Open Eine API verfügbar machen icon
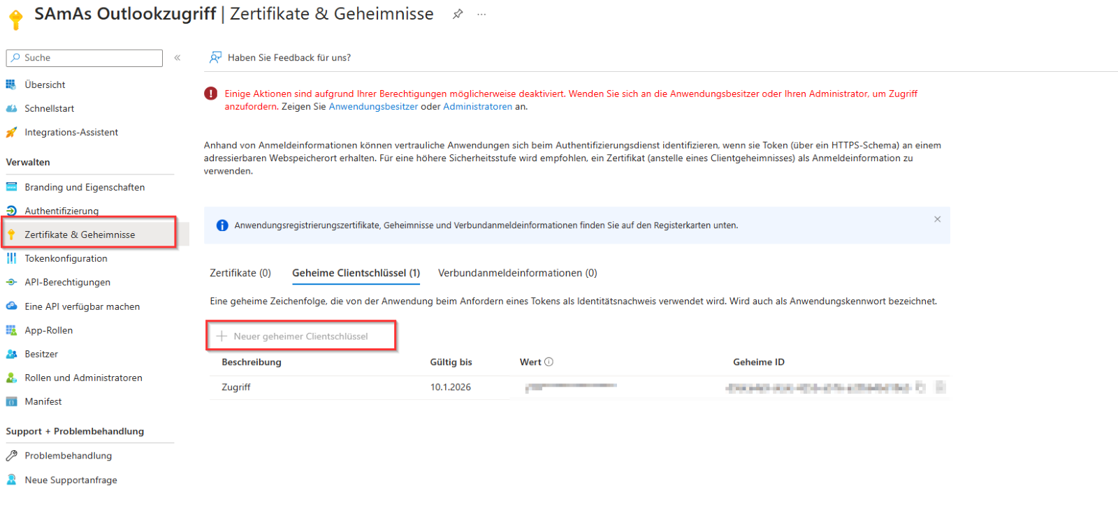The width and height of the screenshot is (1118, 520). click(11, 306)
